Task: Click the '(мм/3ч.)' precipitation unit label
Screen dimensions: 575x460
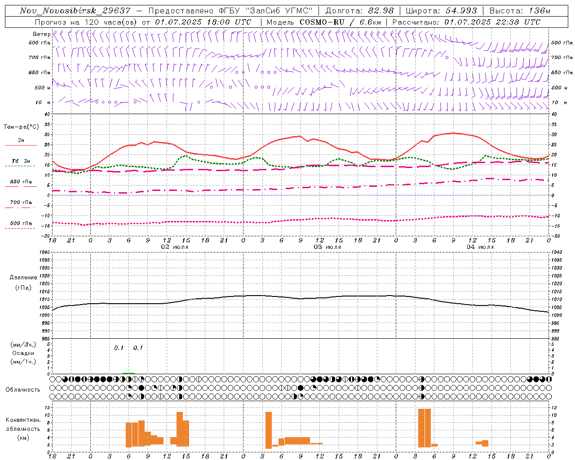Action: 23,345
